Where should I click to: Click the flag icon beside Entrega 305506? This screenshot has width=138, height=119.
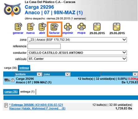pyautogui.click(x=6, y=105)
